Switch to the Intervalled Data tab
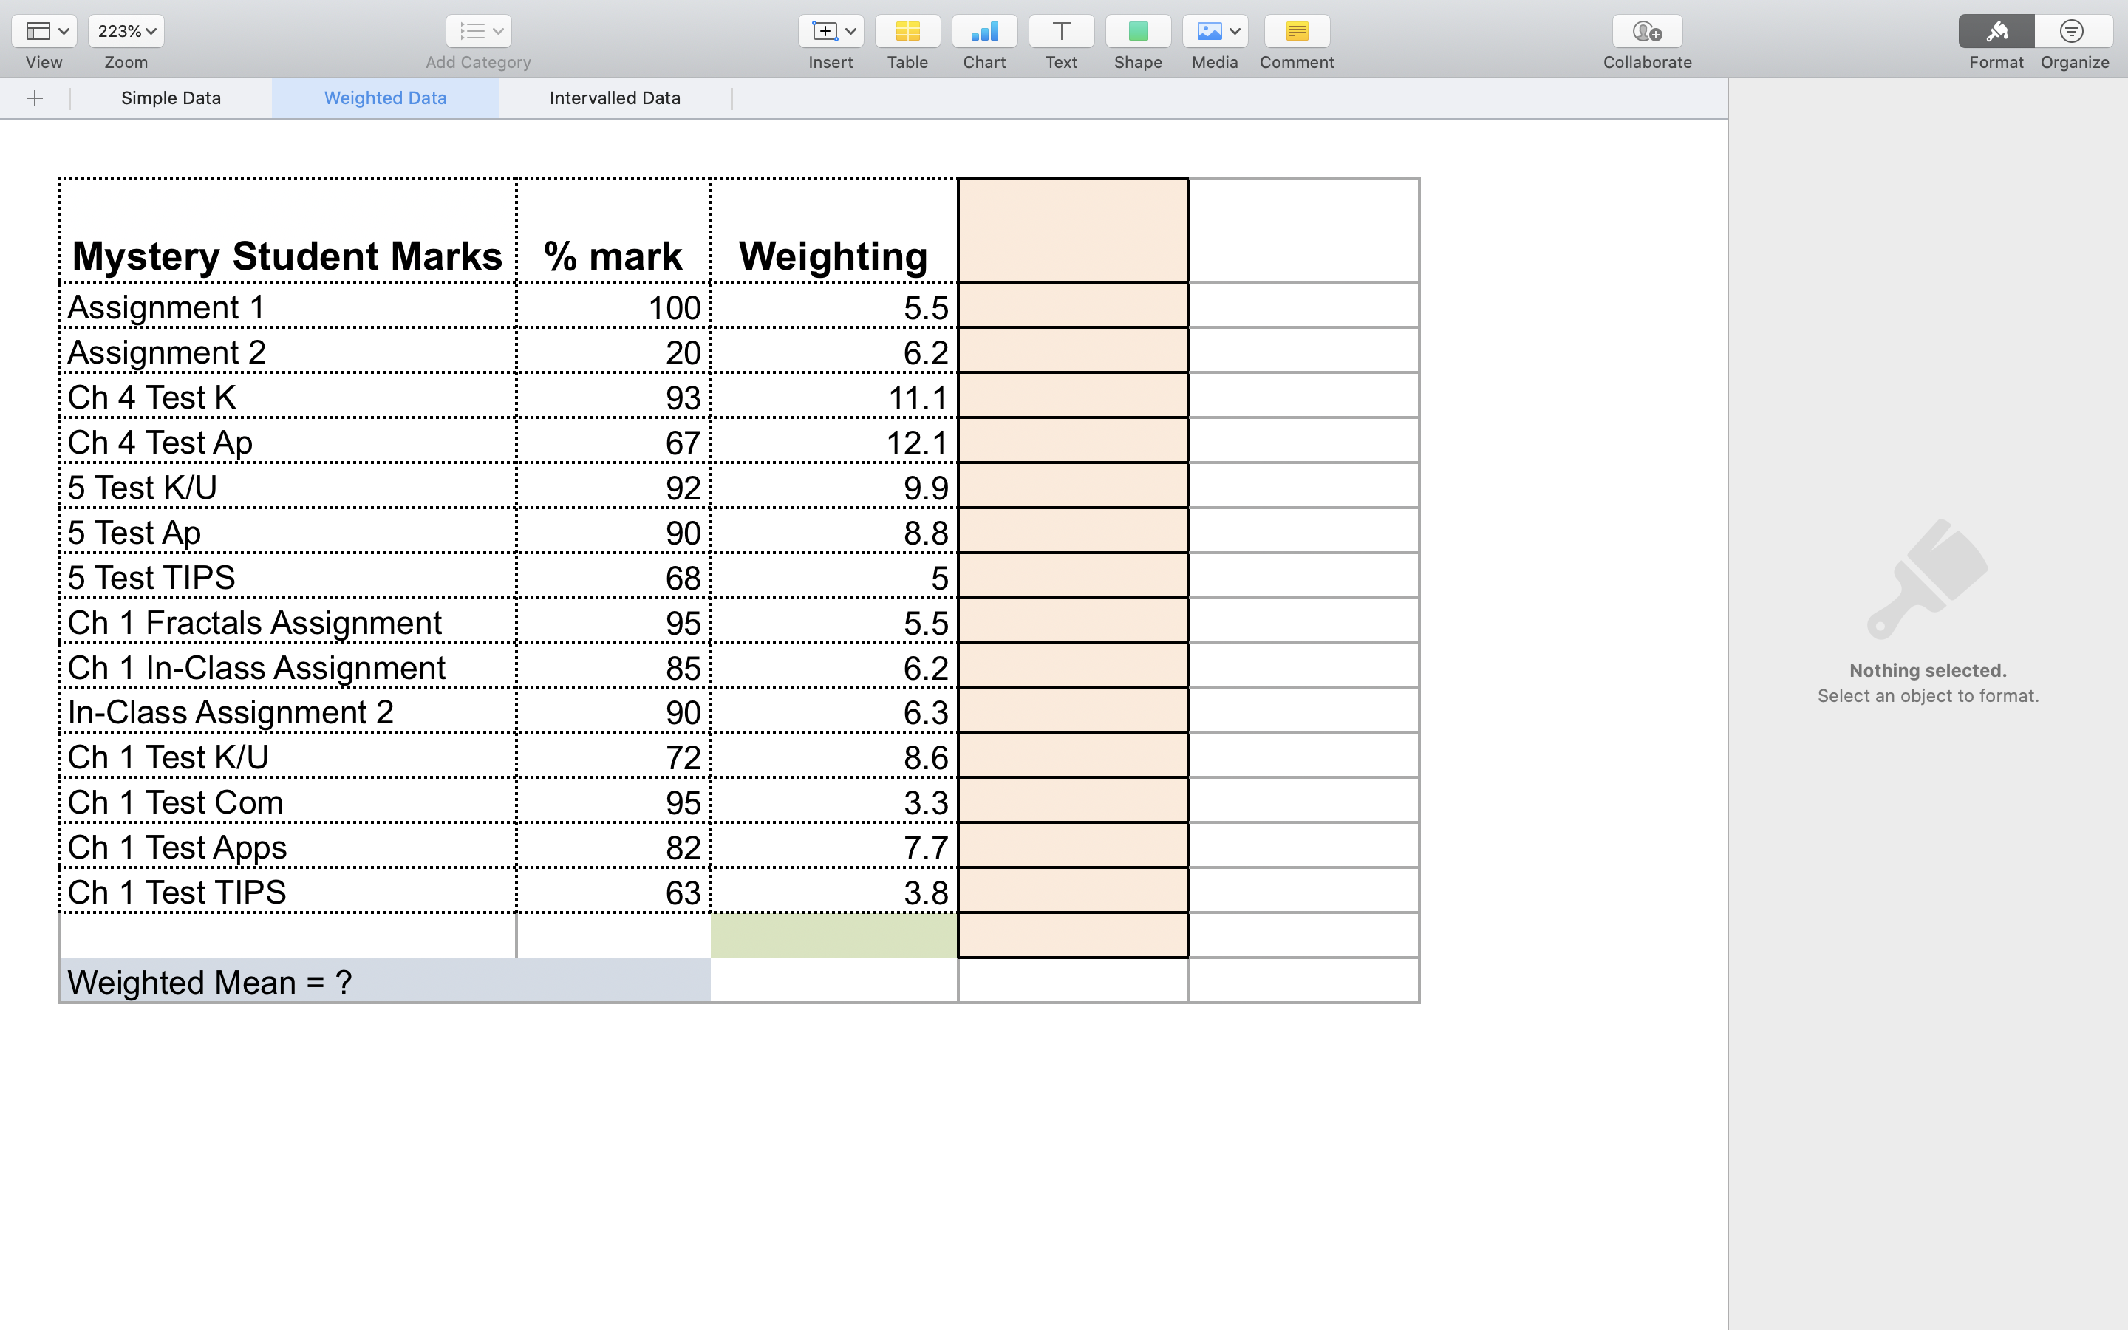 (615, 98)
